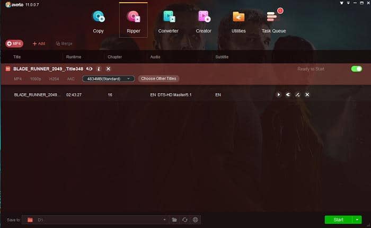
Task: Click the Merge button
Action: coord(64,43)
